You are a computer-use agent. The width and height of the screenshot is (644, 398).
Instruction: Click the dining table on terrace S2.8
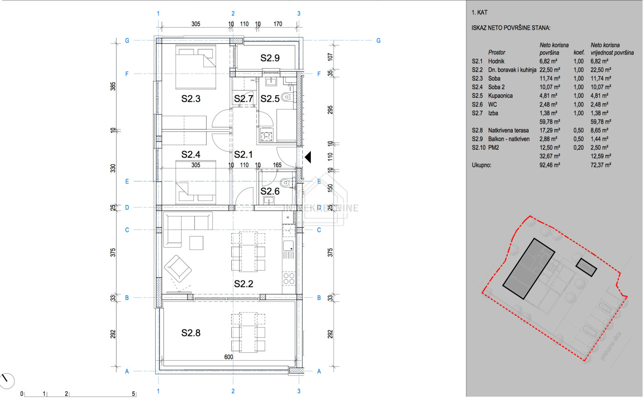click(x=248, y=332)
